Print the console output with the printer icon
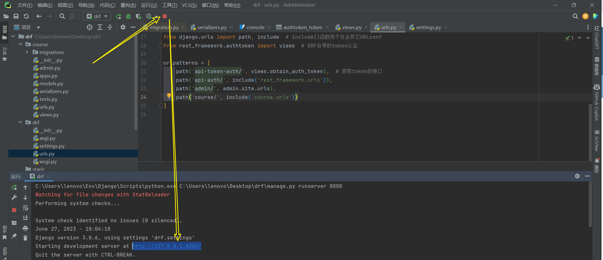 pos(25,228)
